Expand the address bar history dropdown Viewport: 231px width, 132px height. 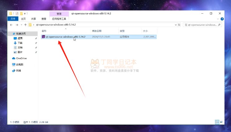pos(176,25)
